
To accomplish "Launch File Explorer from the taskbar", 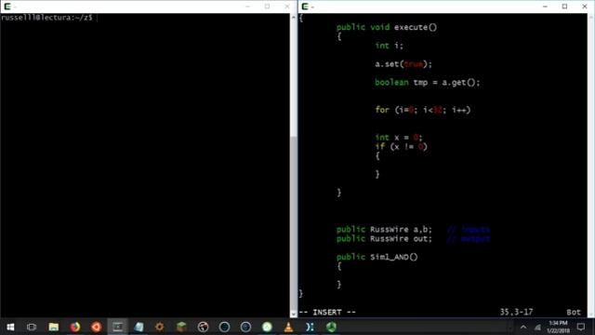I will [54, 327].
